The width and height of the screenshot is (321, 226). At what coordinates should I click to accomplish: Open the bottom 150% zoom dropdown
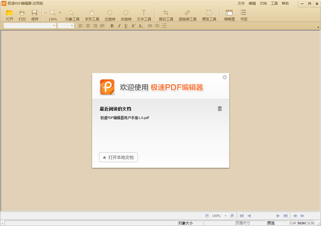pyautogui.click(x=226, y=216)
